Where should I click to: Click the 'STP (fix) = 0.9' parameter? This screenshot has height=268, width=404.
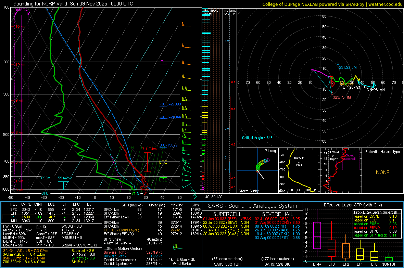click(x=83, y=258)
